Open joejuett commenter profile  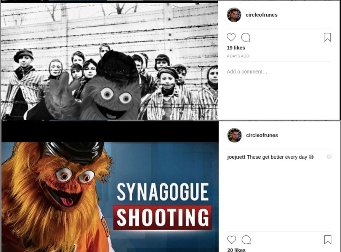[236, 157]
